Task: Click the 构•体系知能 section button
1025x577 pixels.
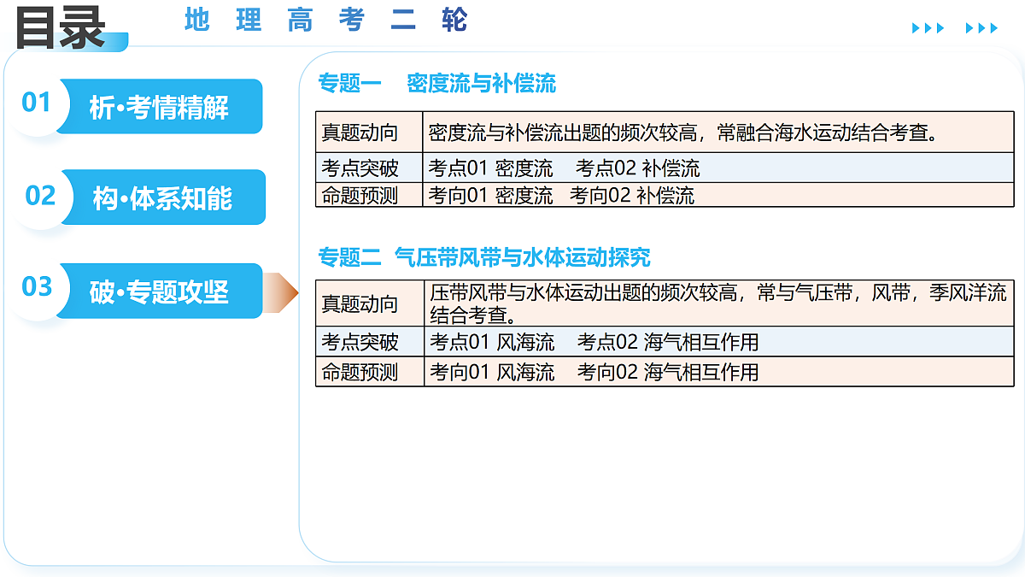Action: (162, 198)
